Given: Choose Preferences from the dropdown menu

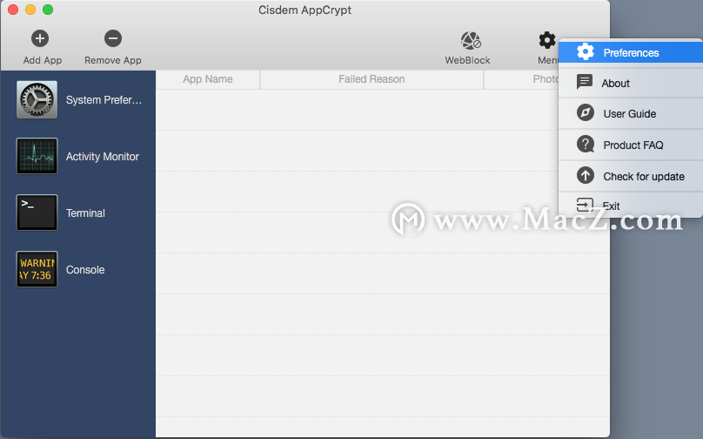Looking at the screenshot, I should point(631,52).
